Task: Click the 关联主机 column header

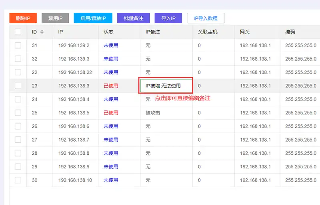Action: pos(208,32)
